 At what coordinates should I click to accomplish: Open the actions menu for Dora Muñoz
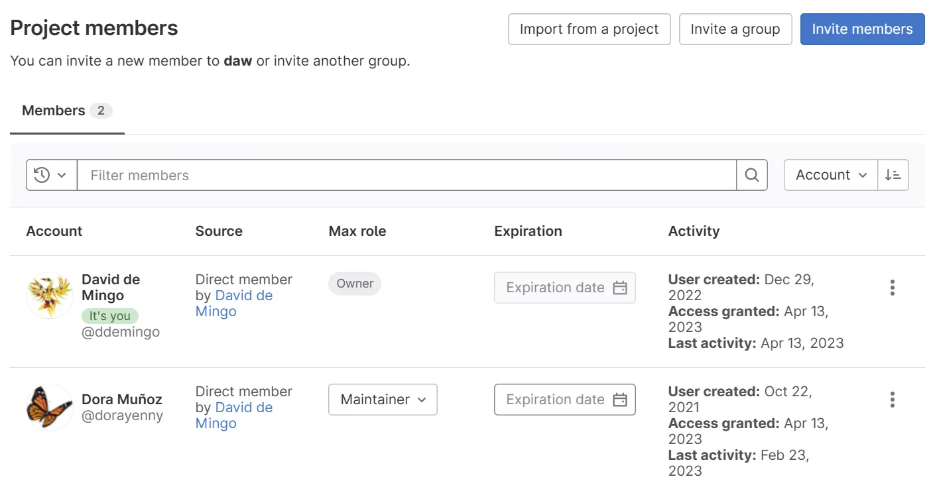point(892,400)
